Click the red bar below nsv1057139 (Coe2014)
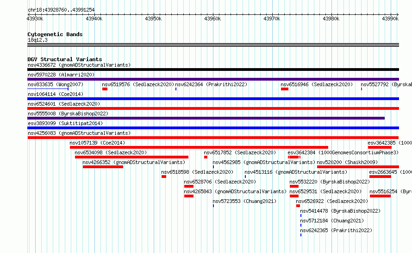 pos(199,147)
